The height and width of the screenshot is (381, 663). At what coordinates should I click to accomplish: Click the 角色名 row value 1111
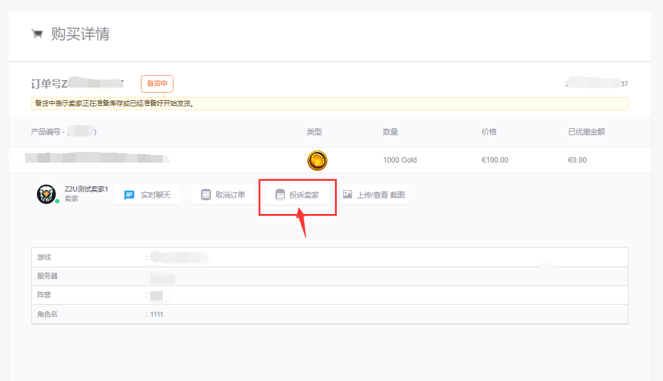[157, 314]
